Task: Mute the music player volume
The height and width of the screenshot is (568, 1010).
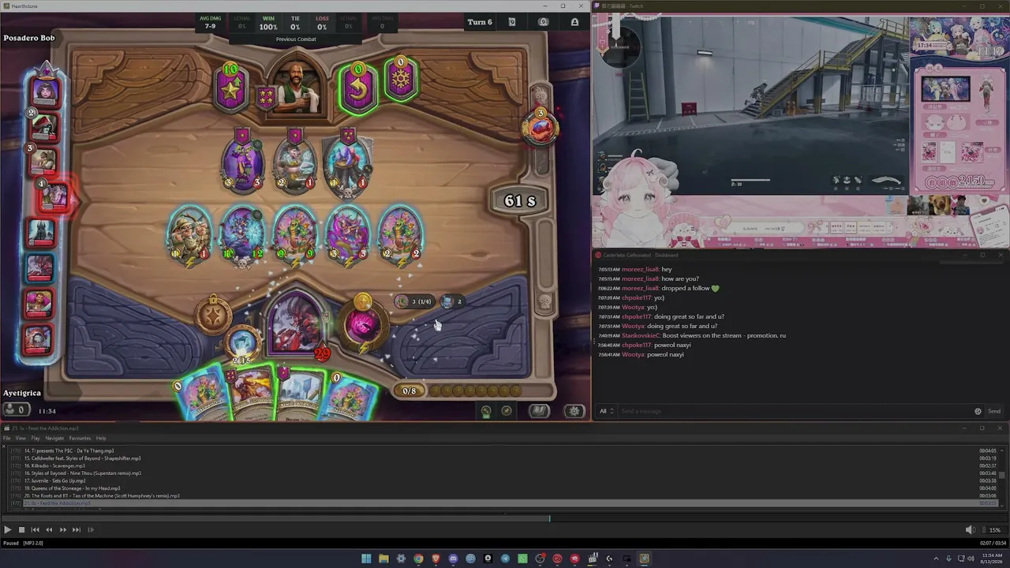Action: click(x=970, y=530)
